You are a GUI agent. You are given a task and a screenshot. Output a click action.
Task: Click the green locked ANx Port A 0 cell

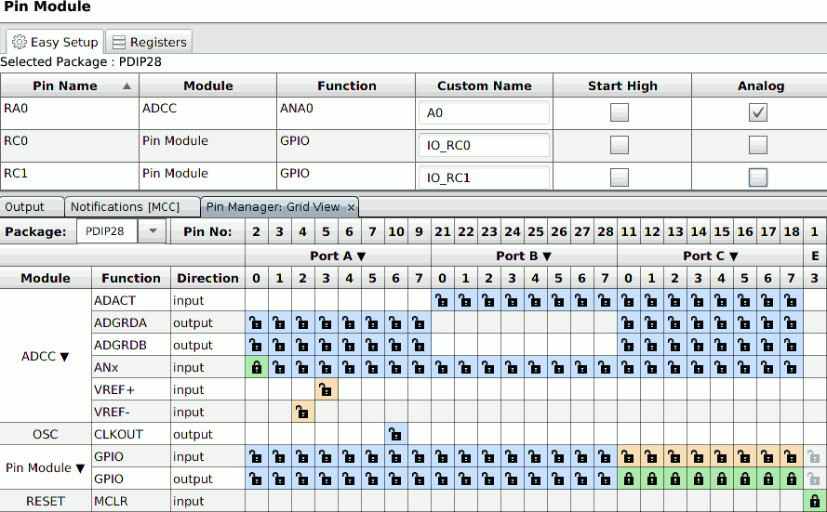coord(257,368)
